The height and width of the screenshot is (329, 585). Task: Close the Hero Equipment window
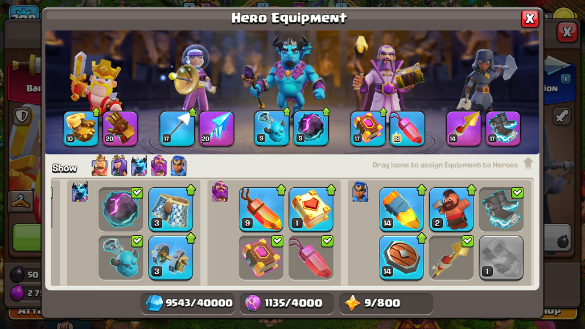530,19
